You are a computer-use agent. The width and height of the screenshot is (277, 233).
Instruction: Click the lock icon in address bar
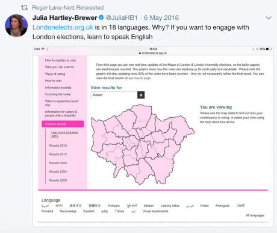pyautogui.click(x=140, y=53)
